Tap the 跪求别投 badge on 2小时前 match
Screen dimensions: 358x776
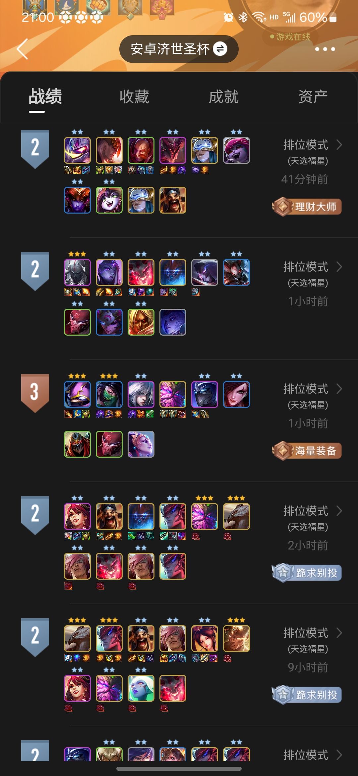click(307, 573)
